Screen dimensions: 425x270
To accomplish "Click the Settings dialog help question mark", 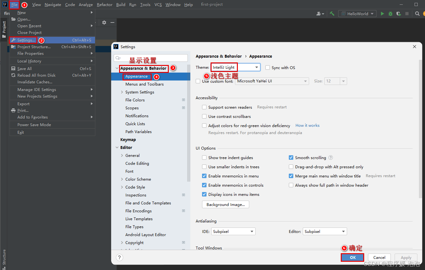I will click(119, 257).
